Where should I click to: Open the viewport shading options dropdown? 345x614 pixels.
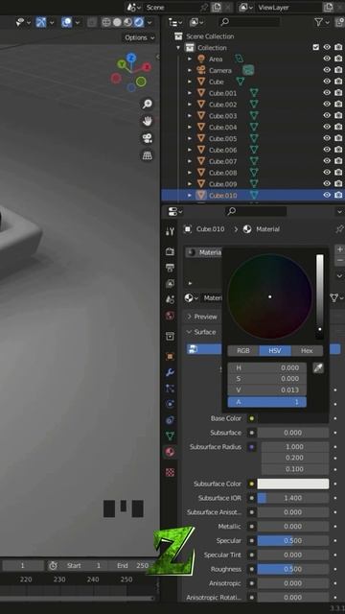[149, 22]
